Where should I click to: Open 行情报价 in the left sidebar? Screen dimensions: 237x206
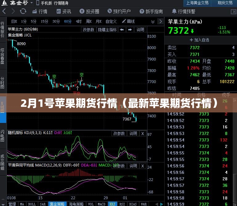[2, 30]
